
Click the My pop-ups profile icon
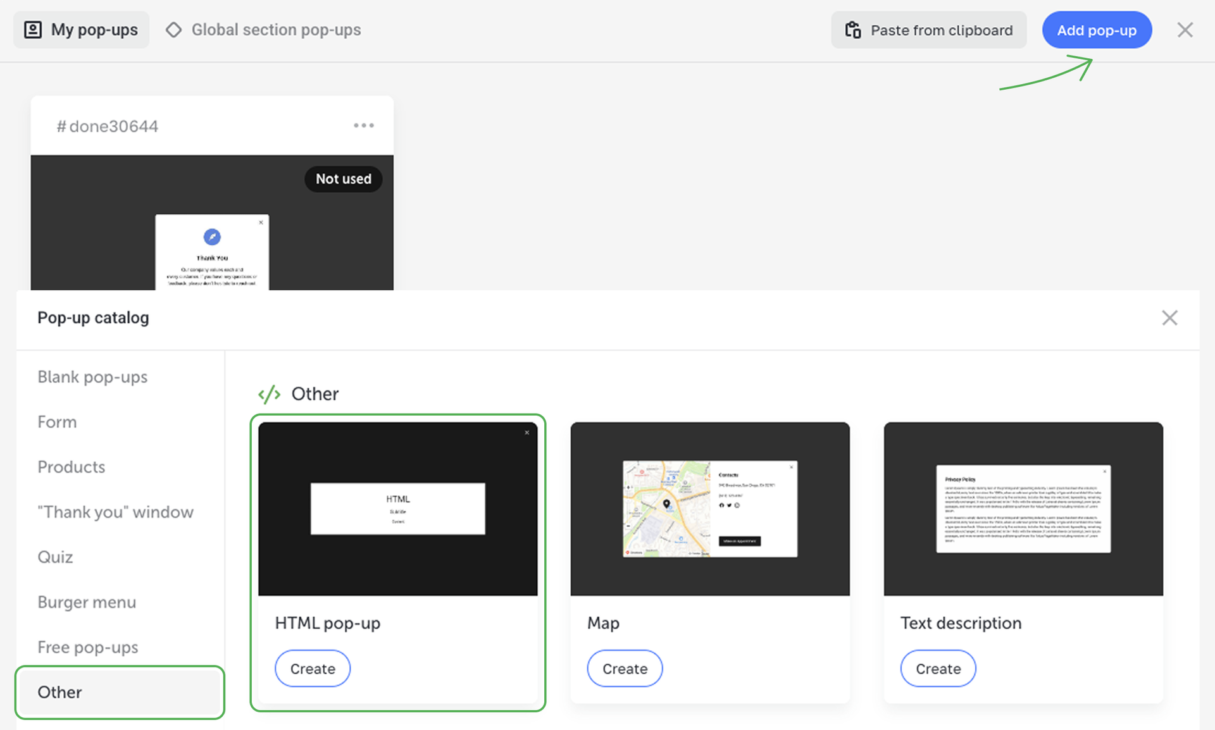pos(33,30)
